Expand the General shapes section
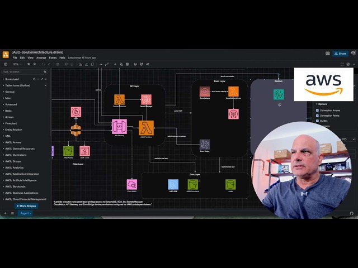The image size is (358, 268). tap(9, 92)
